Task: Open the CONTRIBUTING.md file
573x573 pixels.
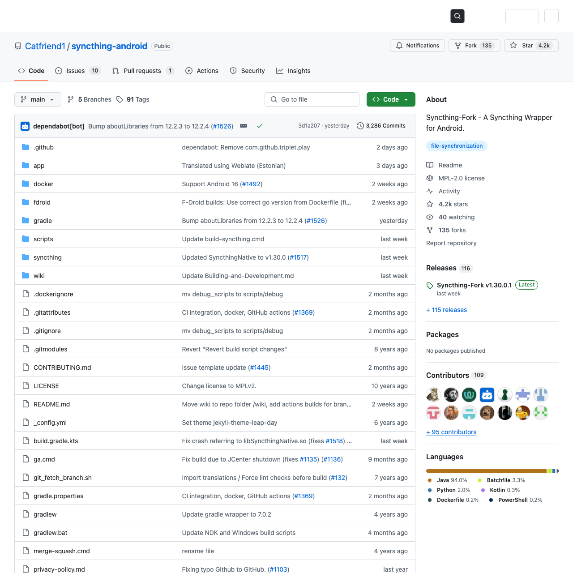Action: (62, 368)
